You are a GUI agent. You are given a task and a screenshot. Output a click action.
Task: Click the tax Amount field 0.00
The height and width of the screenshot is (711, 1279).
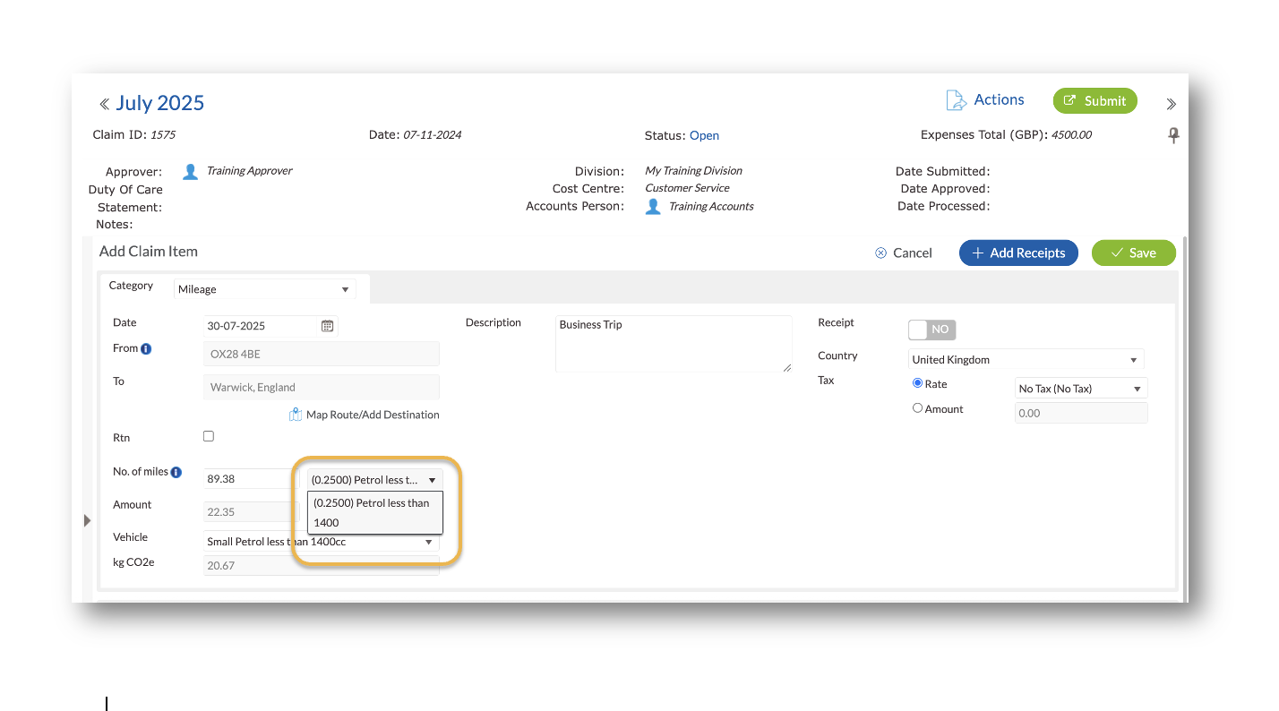[x=1081, y=413]
